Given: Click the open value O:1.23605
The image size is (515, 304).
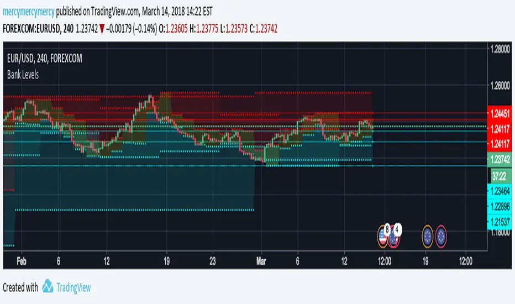Looking at the screenshot, I should 173,29.
